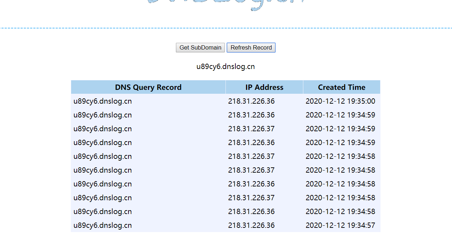The height and width of the screenshot is (248, 452).
Task: Select the eighth row's IP 218.31.226.37
Action: tap(251, 198)
